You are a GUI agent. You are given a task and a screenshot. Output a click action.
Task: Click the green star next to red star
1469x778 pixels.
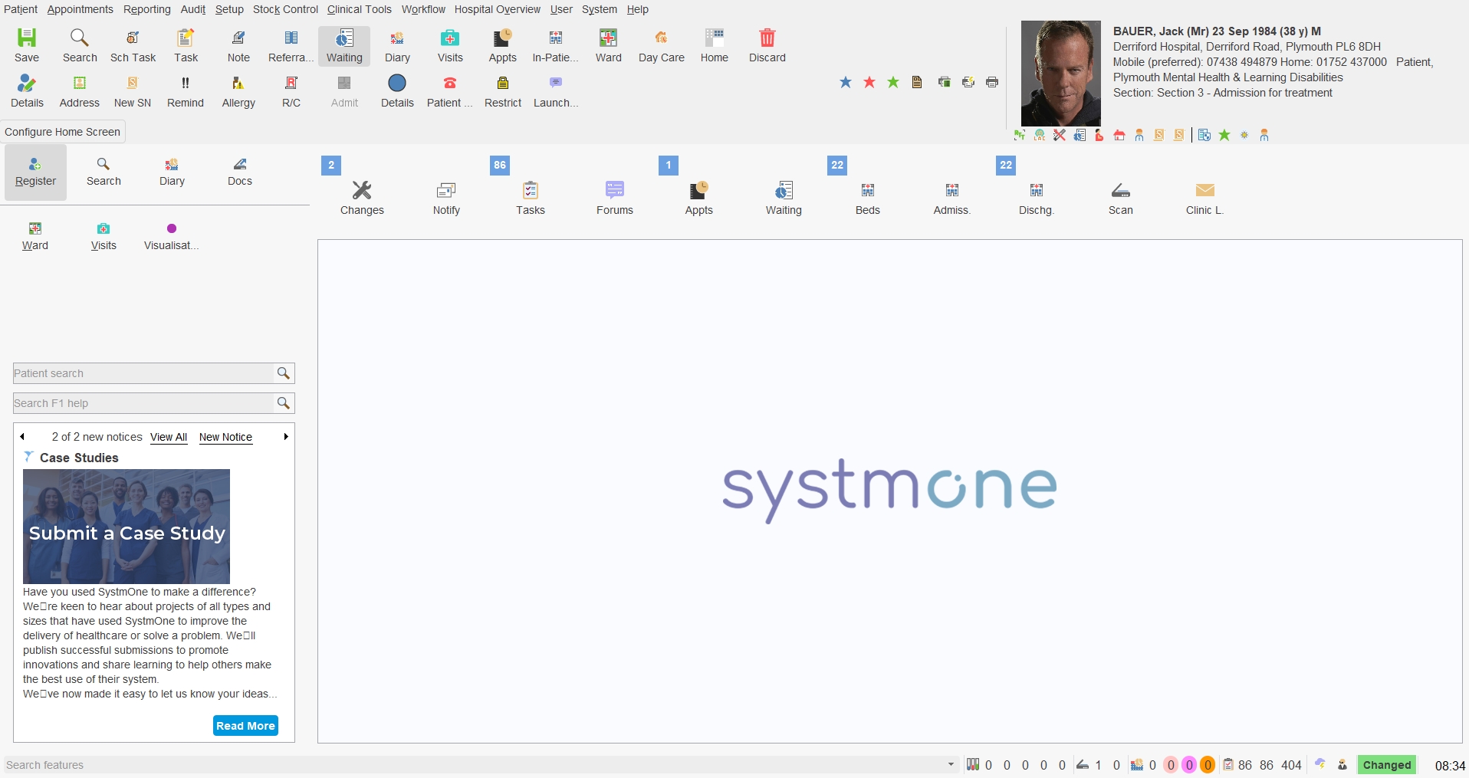[x=893, y=82]
